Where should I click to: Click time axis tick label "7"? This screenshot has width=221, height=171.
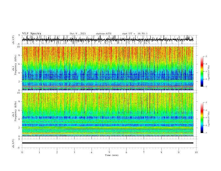pyautogui.click(x=144, y=152)
